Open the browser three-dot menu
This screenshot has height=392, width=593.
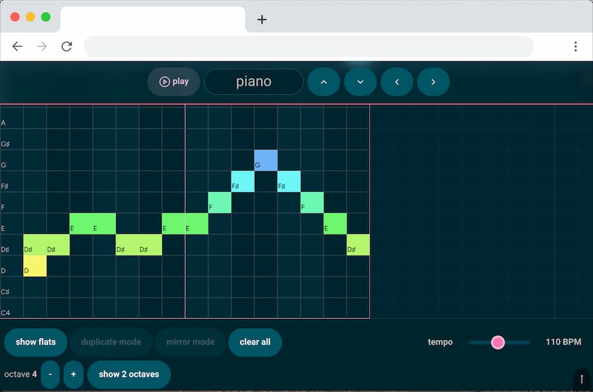pos(576,46)
